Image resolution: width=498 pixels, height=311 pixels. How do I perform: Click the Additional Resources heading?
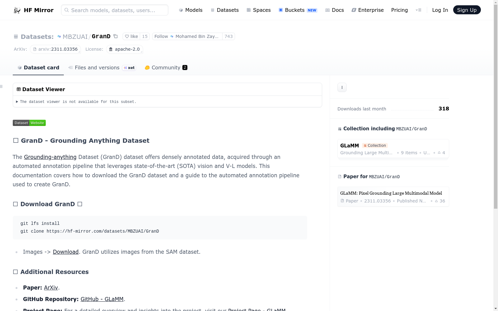51,272
